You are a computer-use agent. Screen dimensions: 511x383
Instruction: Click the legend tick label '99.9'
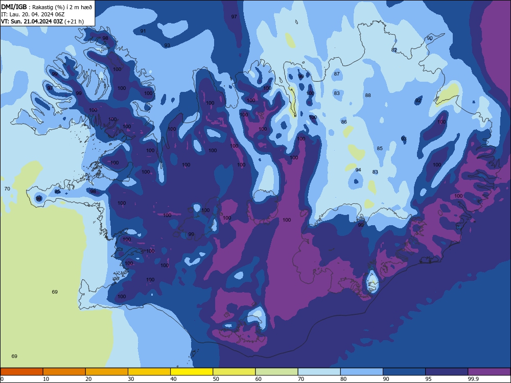[x=473, y=379]
